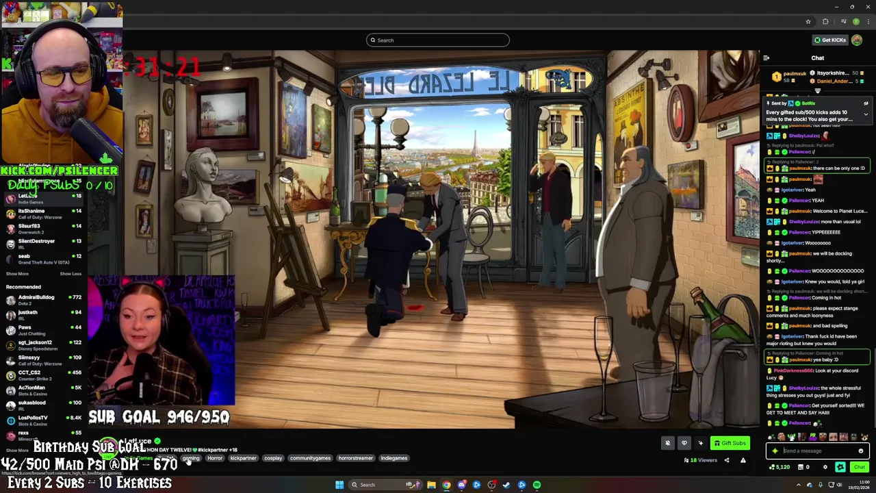
Task: Click the Get KICKs button
Action: click(829, 40)
